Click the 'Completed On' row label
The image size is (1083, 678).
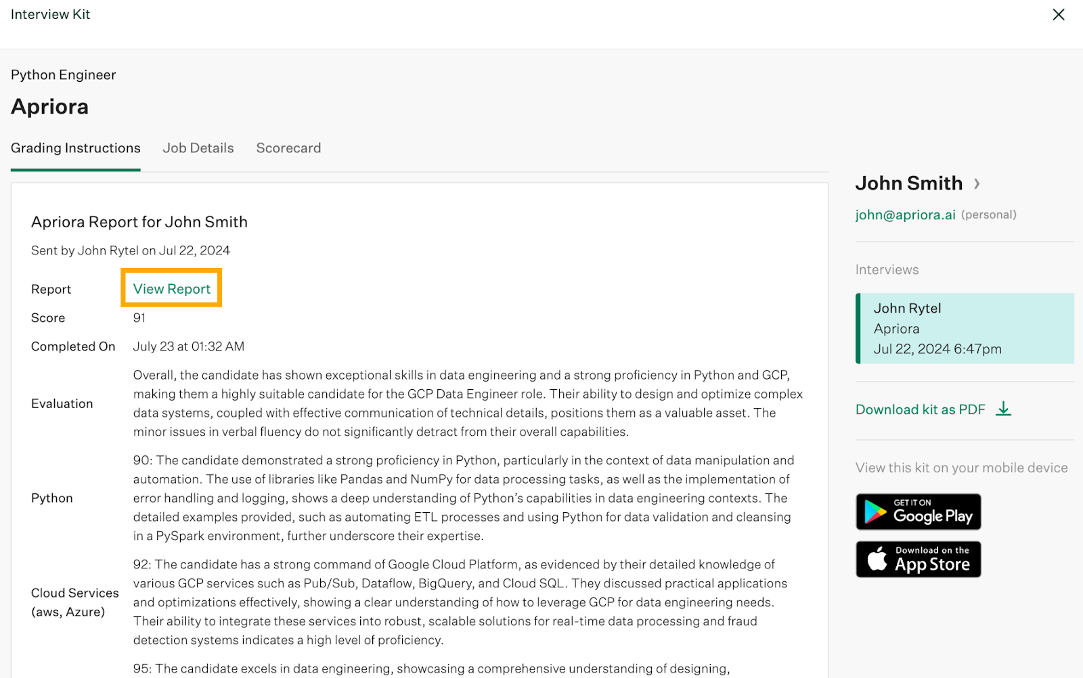click(x=73, y=346)
